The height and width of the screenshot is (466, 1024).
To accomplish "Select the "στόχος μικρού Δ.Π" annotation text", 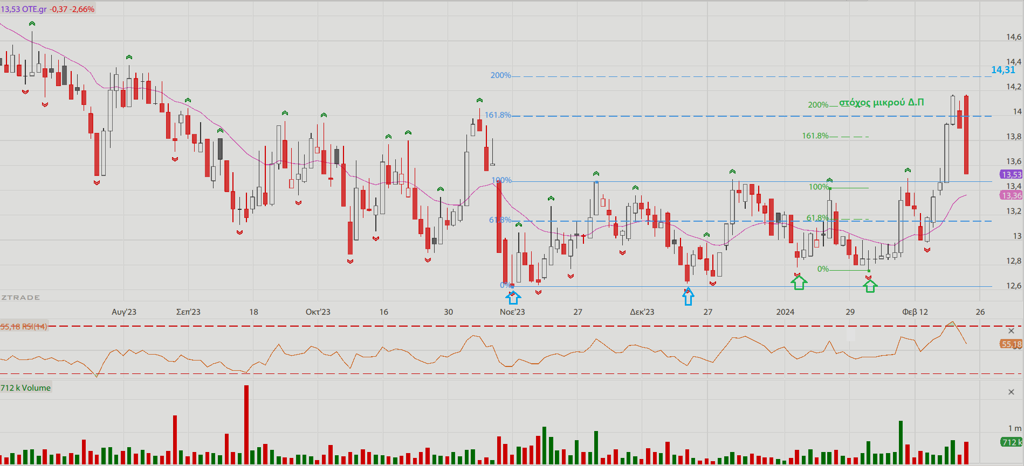I will (882, 102).
